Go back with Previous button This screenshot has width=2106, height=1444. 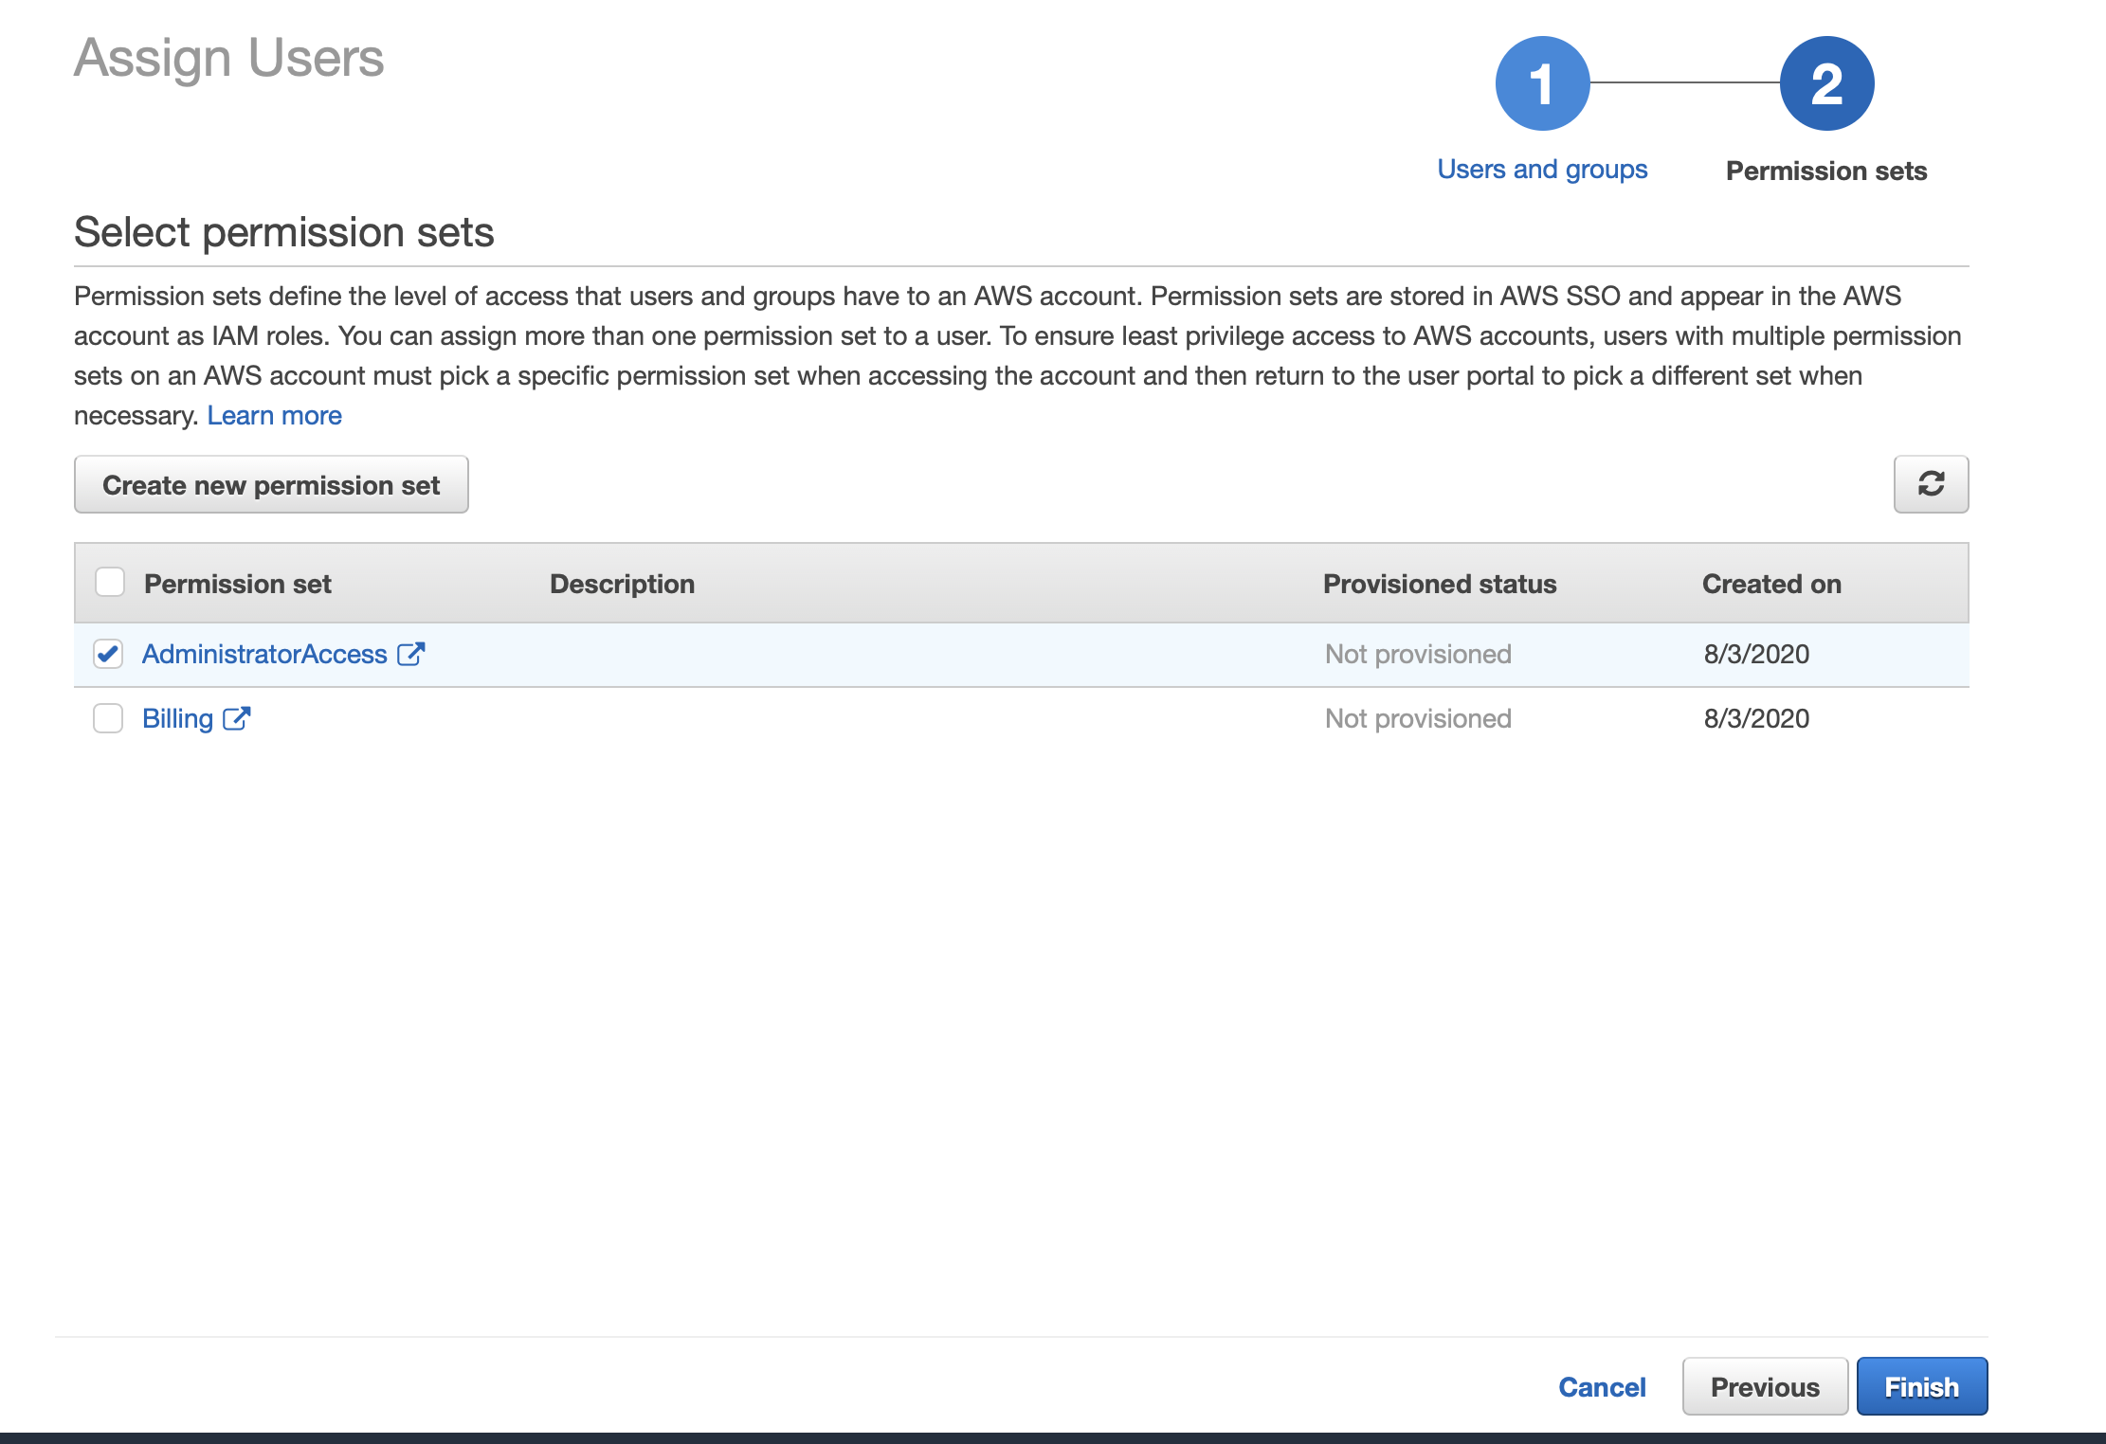pyautogui.click(x=1765, y=1387)
